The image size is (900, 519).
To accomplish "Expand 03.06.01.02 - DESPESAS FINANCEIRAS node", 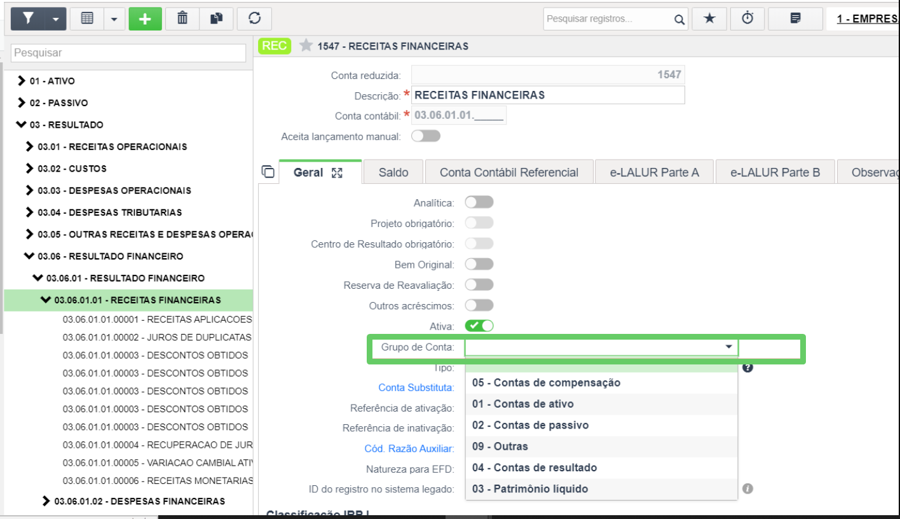I will click(x=46, y=501).
